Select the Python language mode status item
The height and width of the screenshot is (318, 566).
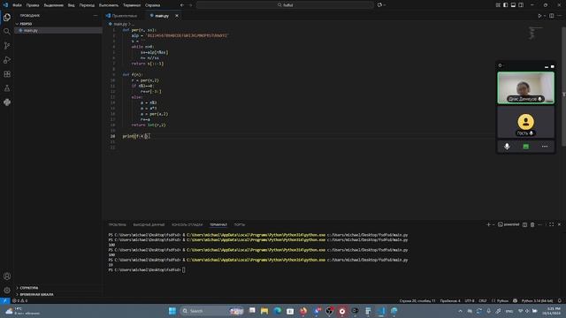500,300
